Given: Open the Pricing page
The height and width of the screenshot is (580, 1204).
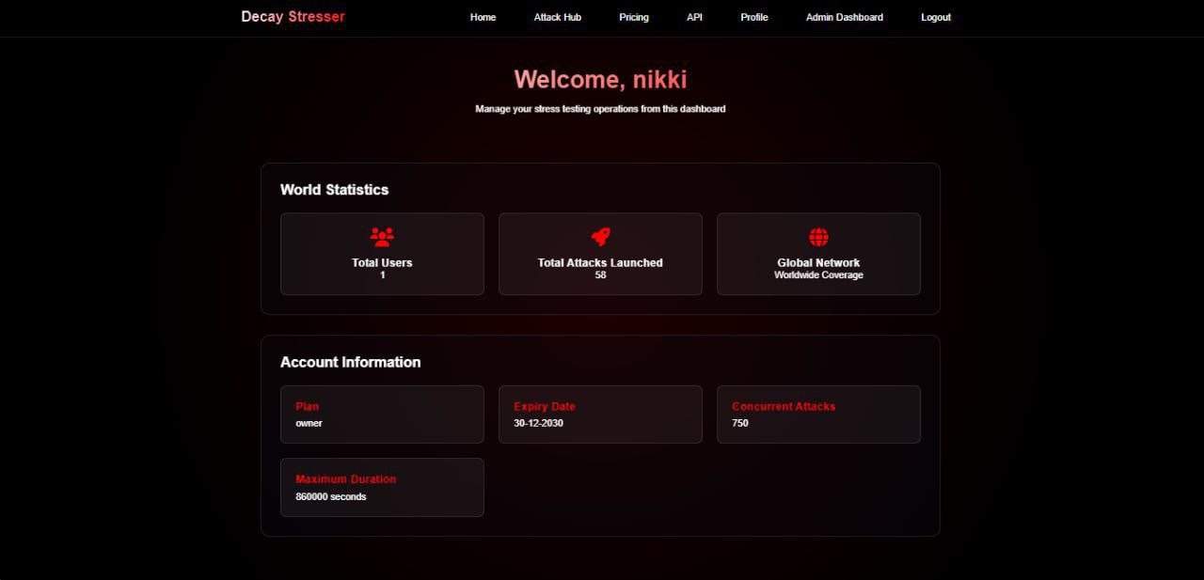Looking at the screenshot, I should click(x=634, y=17).
